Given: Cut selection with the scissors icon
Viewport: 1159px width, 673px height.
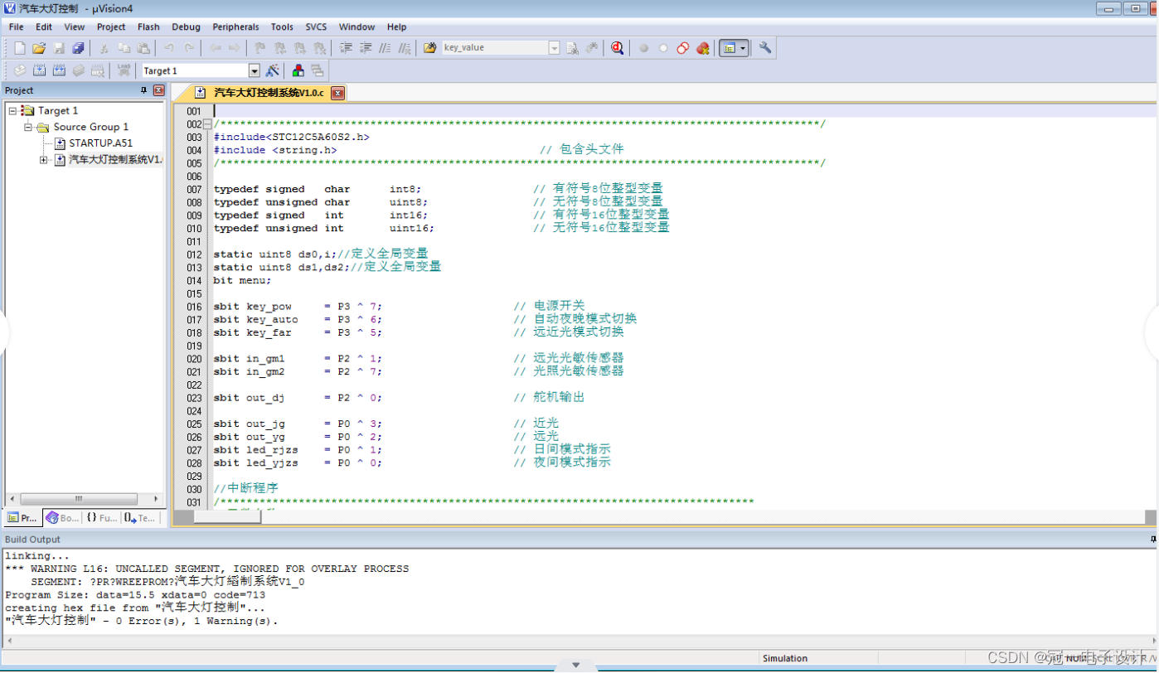Looking at the screenshot, I should point(104,48).
